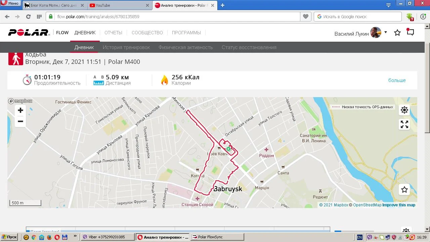The image size is (430, 242).
Task: Launch Opera from quick launch bar
Action: tap(57, 237)
